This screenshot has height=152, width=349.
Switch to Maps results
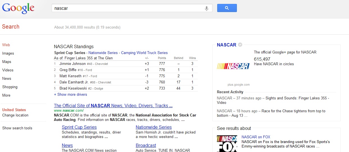7,62
